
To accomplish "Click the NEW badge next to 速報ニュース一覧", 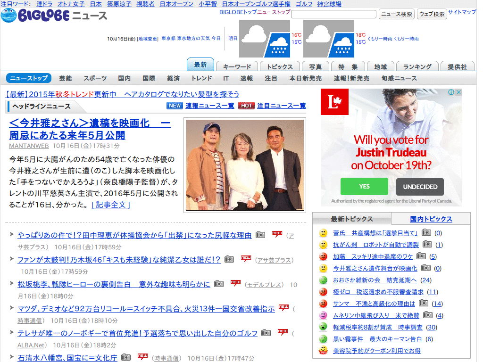I will (175, 106).
